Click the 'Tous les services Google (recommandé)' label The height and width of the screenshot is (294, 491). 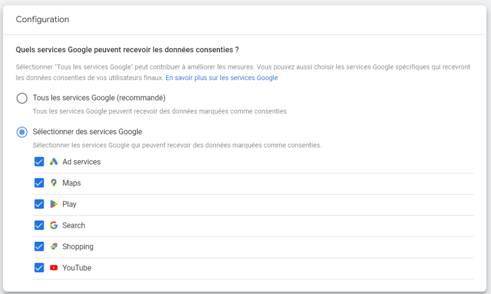pos(99,98)
